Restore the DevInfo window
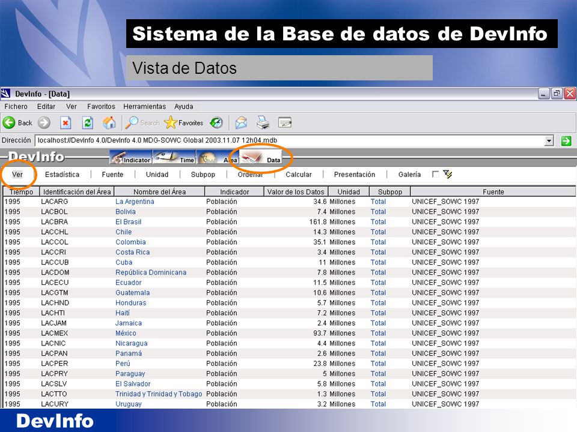This screenshot has height=432, width=577. (557, 94)
